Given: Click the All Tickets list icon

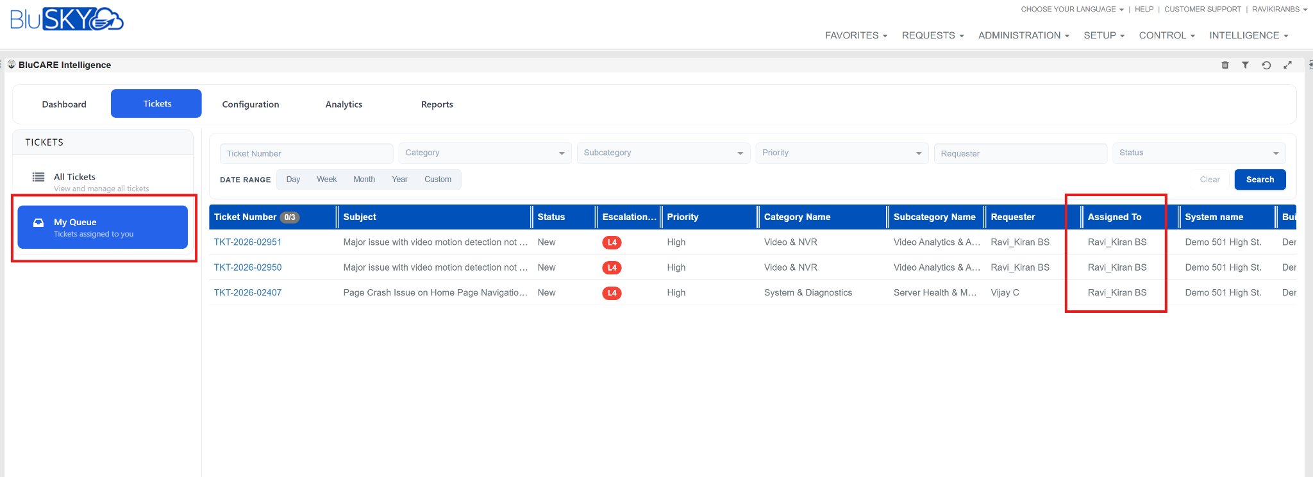Looking at the screenshot, I should [x=38, y=177].
